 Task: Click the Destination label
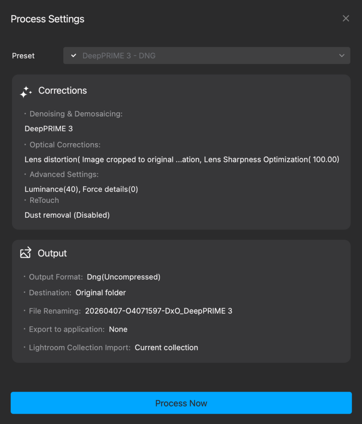[50, 293]
